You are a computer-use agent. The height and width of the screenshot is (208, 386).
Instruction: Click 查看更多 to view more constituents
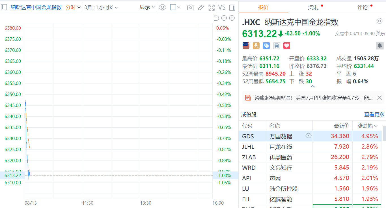[374, 115]
